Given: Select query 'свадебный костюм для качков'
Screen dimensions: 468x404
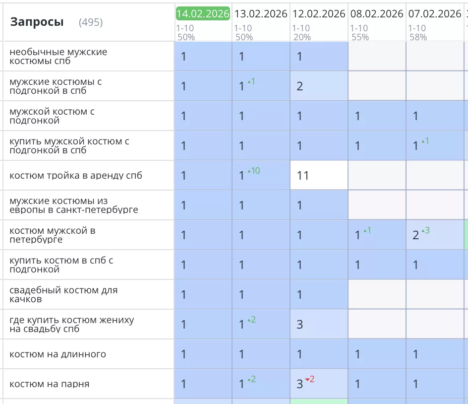Looking at the screenshot, I should click(63, 295).
